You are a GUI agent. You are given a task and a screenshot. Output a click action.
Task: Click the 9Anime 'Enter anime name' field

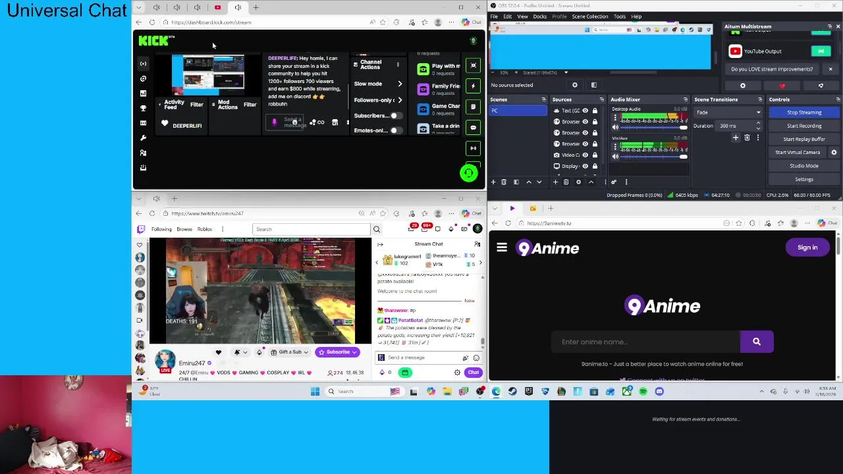[645, 342]
